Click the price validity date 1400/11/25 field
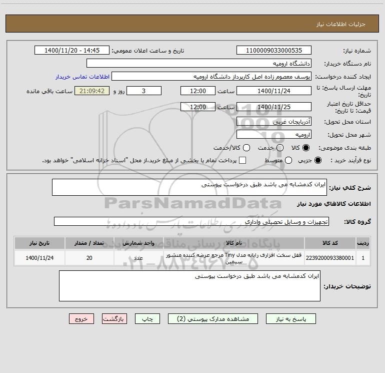385x373 pixels. coord(274,107)
